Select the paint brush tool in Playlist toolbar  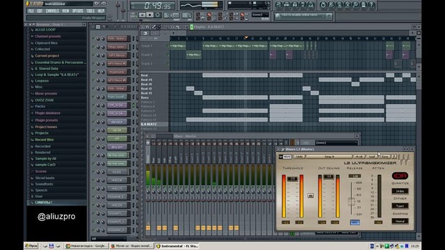click(159, 27)
